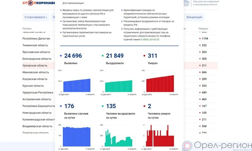This screenshot has height=151, width=252.
Task: Click the Регион column header
Action: tap(27, 28)
